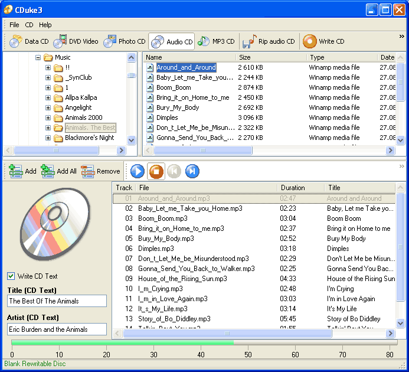
Task: Click the disc capacity progress bar
Action: (x=204, y=342)
